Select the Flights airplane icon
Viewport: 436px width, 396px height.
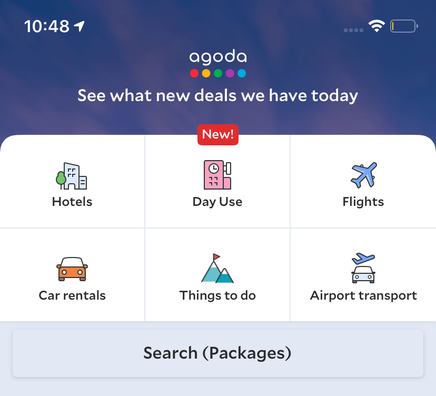pos(363,175)
